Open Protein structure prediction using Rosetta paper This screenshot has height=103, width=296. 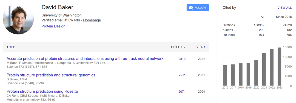coord(42,92)
